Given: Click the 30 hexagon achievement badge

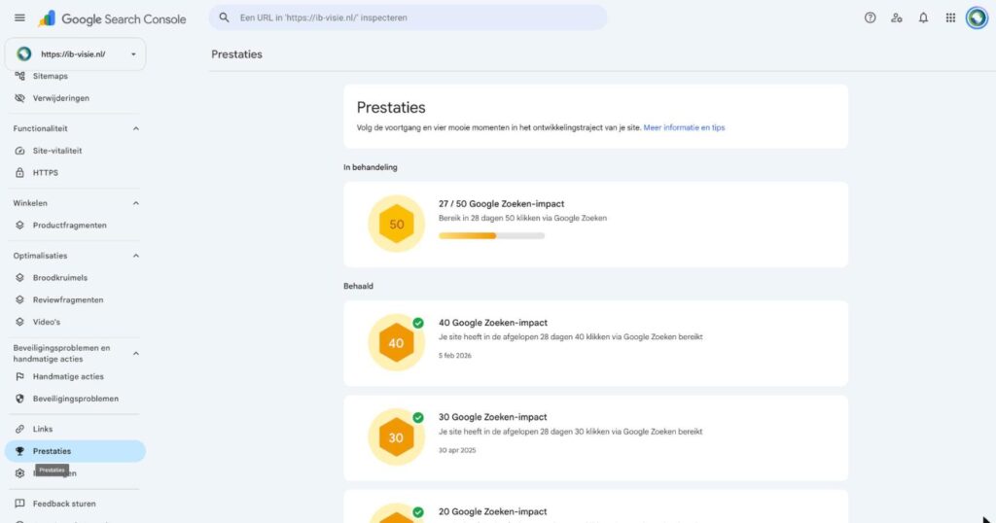Looking at the screenshot, I should click(397, 437).
